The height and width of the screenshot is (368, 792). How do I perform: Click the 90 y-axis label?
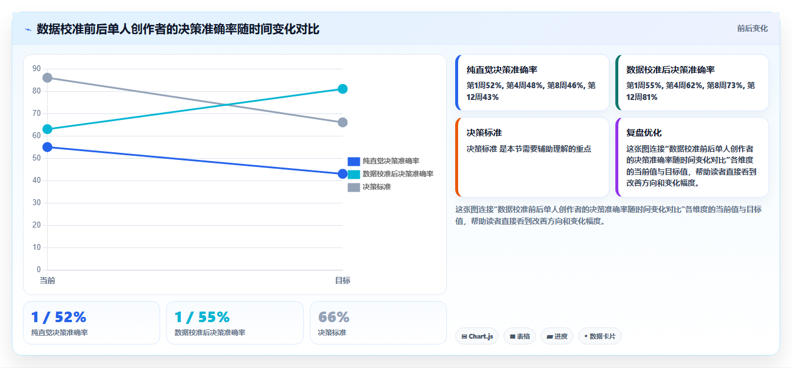[x=37, y=69]
